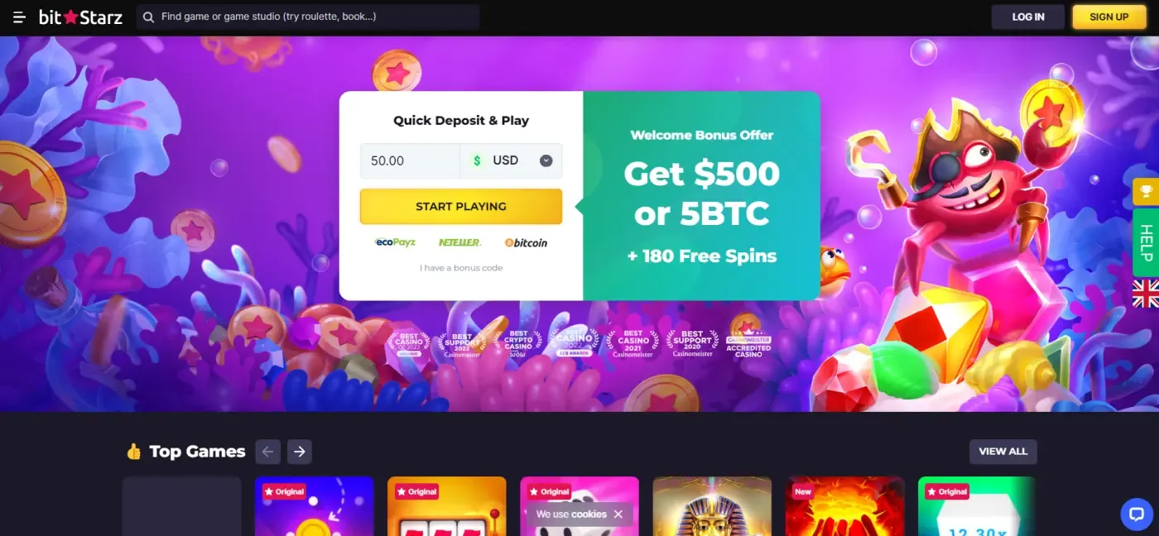Click the START PLAYING button
Image resolution: width=1159 pixels, height=536 pixels.
[x=461, y=207]
